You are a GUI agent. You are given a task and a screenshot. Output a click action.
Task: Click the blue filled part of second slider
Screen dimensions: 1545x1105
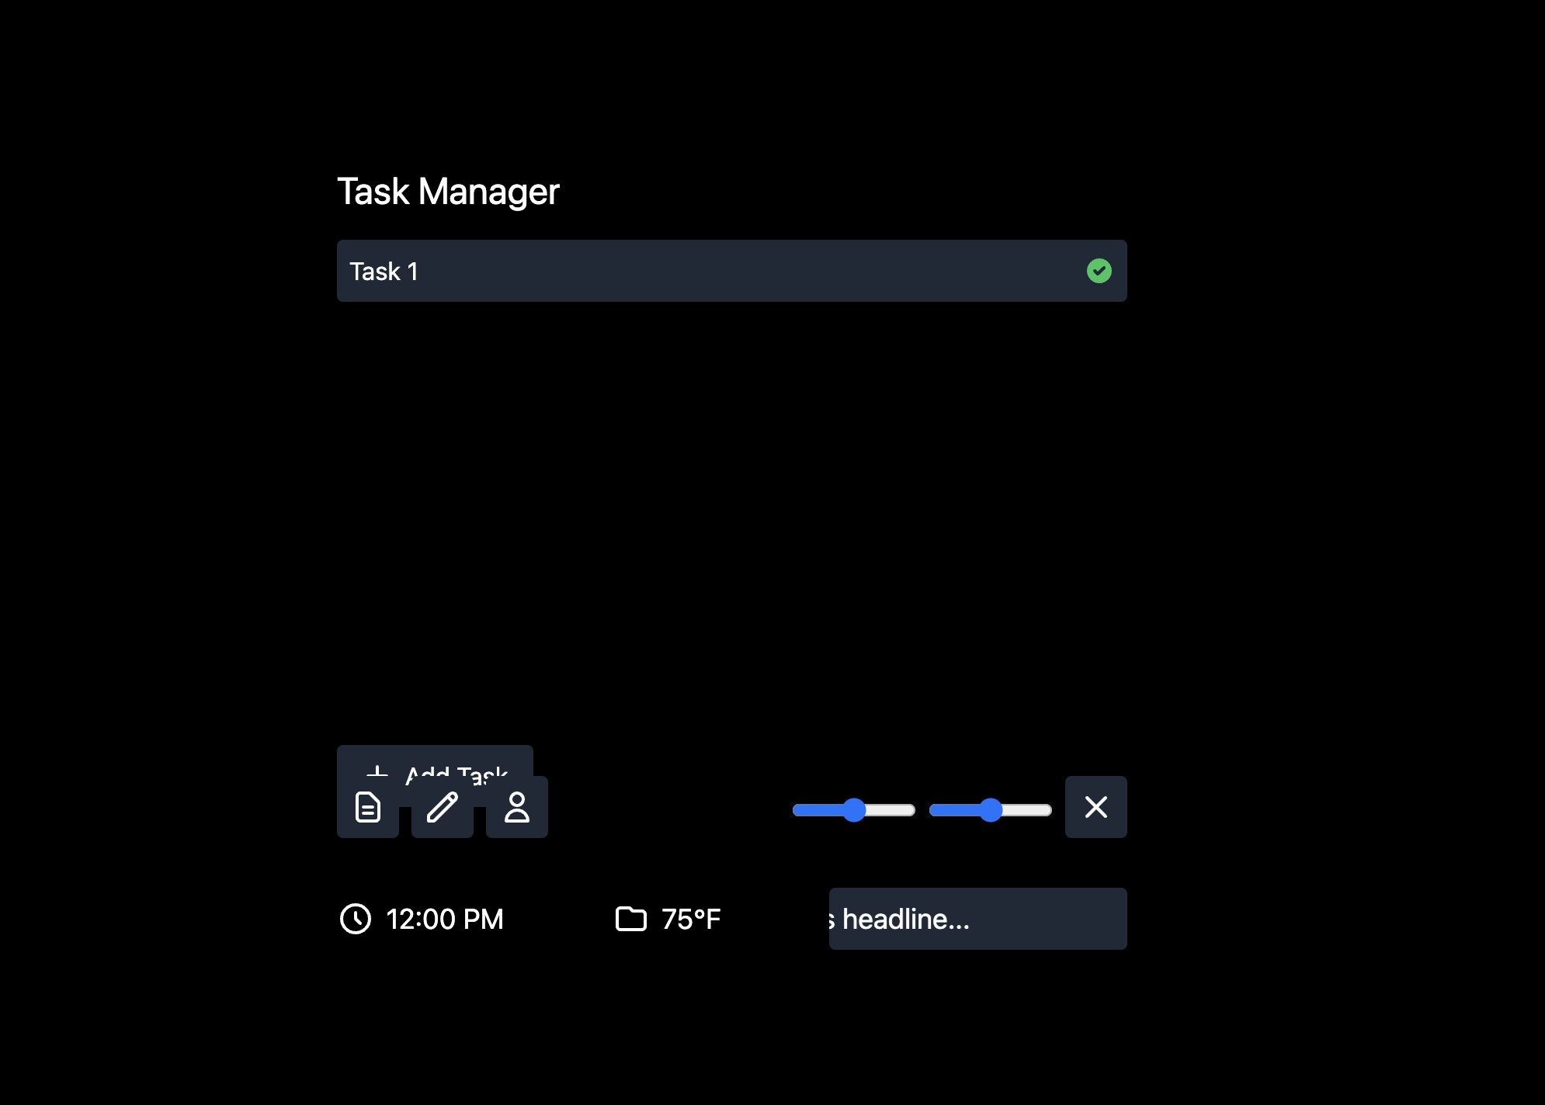[x=953, y=810]
